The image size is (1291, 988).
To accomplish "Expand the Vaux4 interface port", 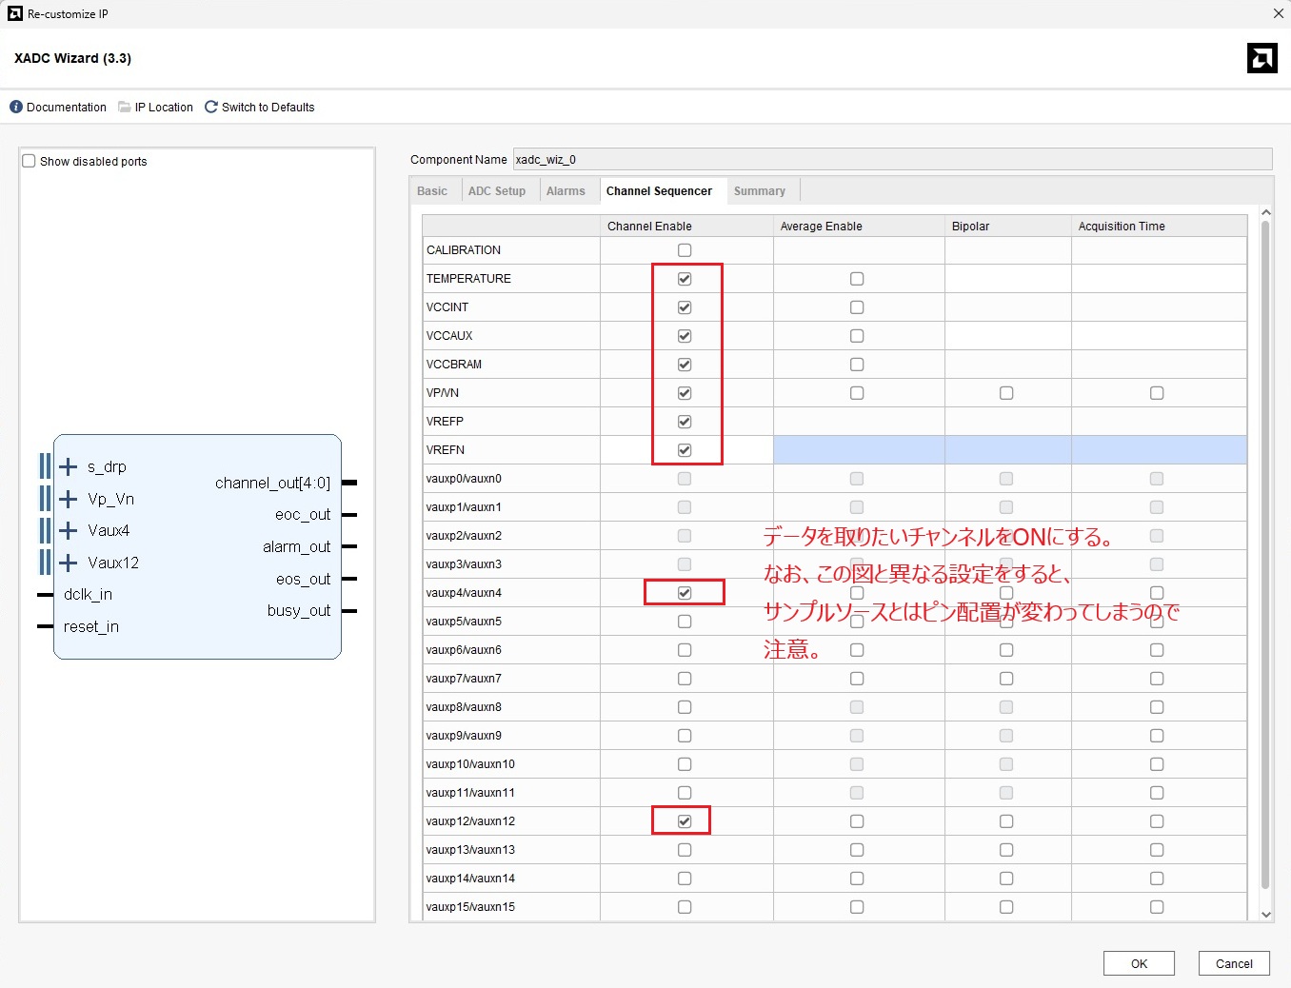I will point(69,530).
